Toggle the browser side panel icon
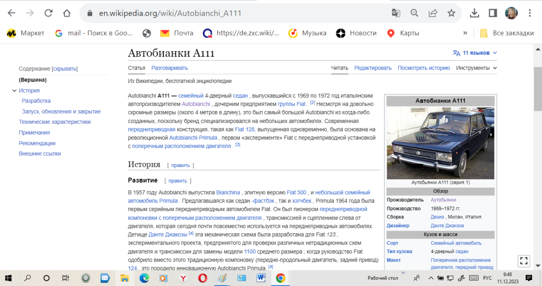 pyautogui.click(x=492, y=13)
